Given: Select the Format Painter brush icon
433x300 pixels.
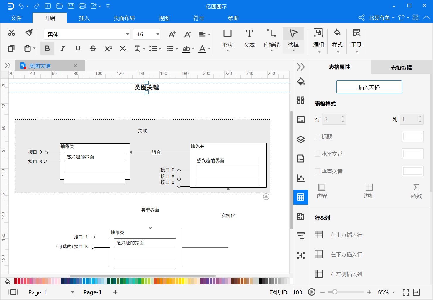Looking at the screenshot, I should tap(29, 33).
